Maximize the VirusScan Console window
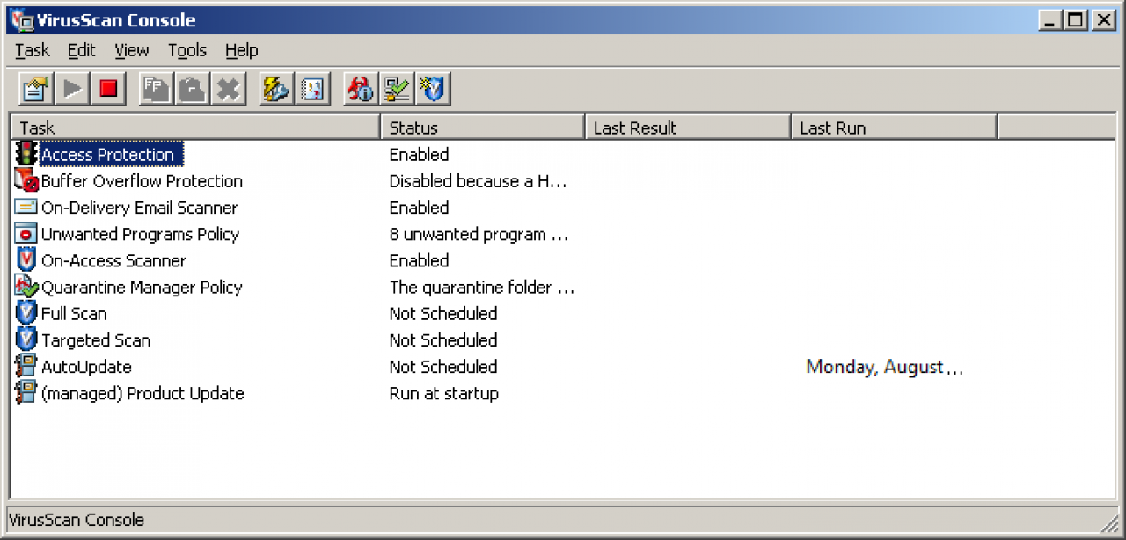 (1074, 19)
